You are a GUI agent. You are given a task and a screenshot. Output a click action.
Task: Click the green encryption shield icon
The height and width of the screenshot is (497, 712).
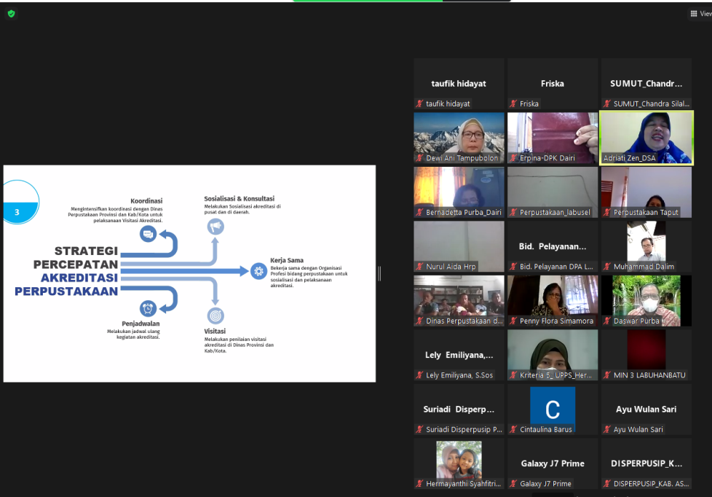pos(11,13)
